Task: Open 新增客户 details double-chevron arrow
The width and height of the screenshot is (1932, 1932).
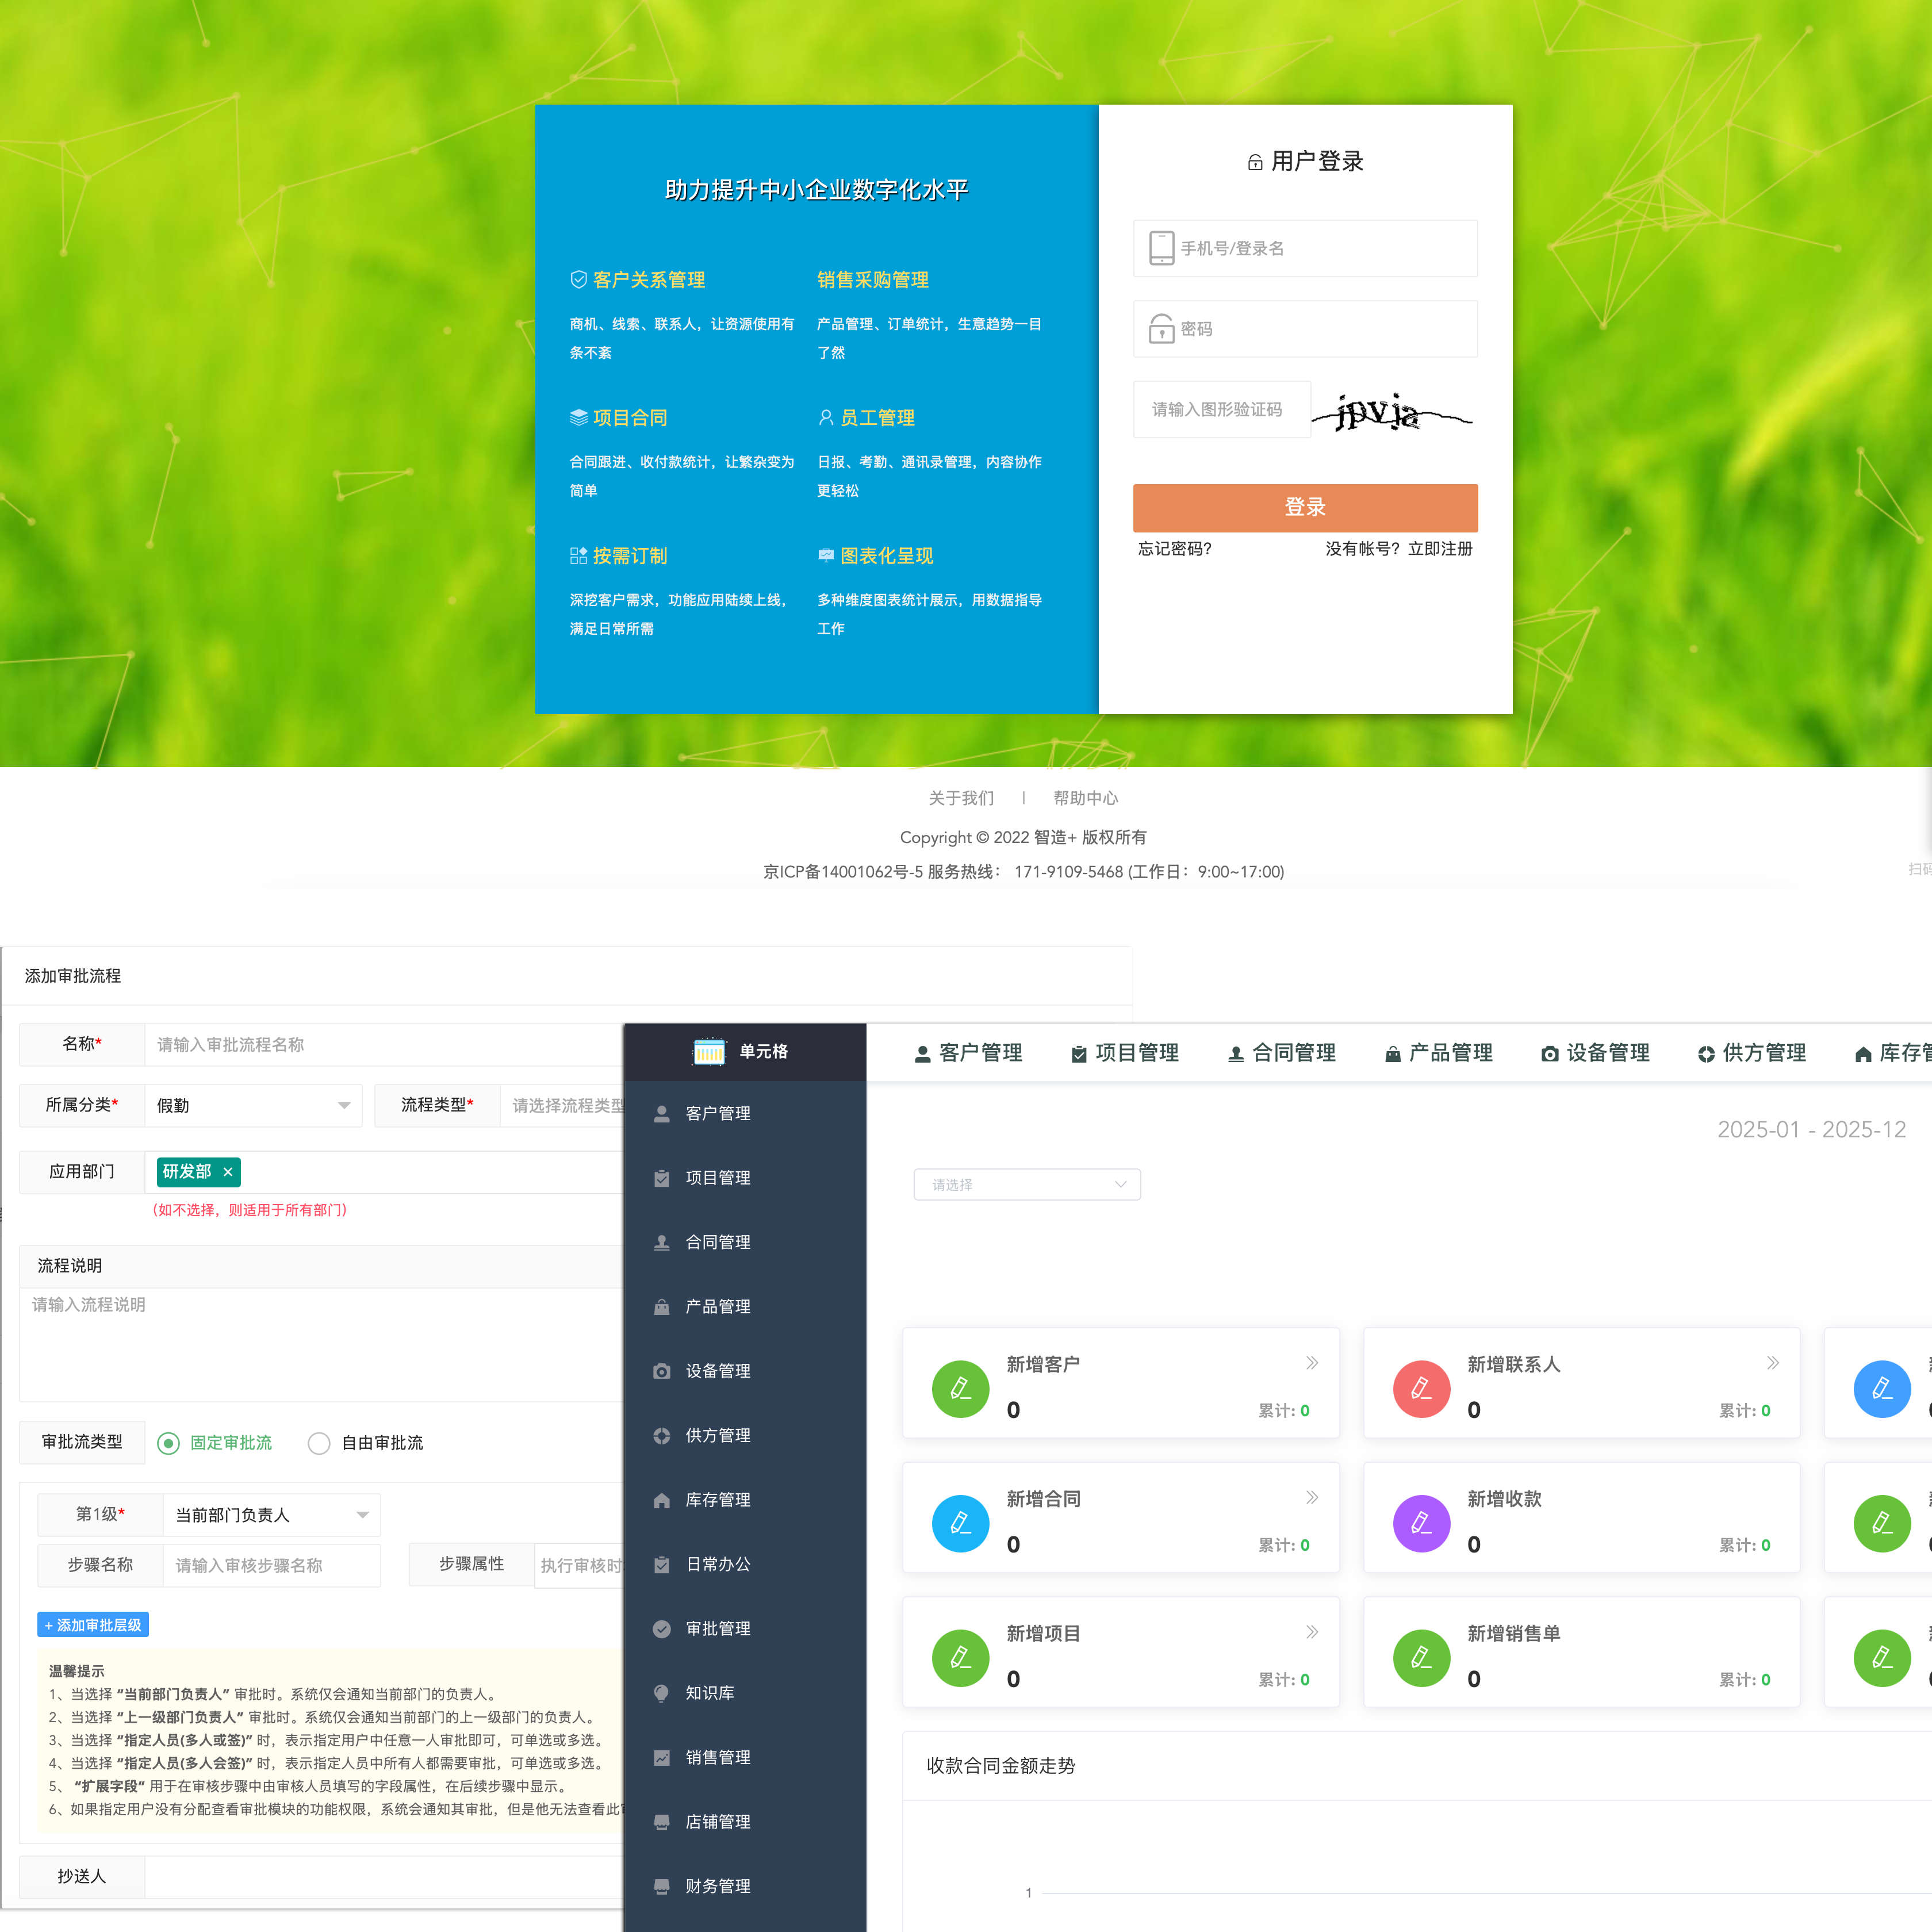Action: coord(1312,1363)
